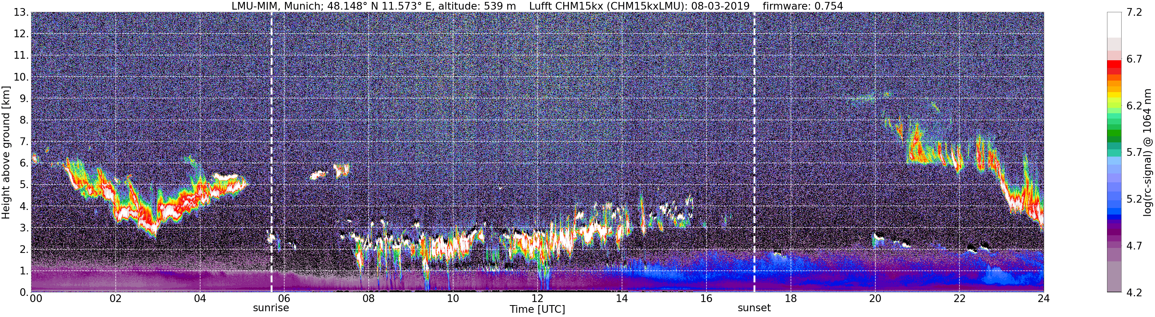1155x317 pixels.
Task: Click the sunrise dashed vertical marker line
Action: [x=272, y=152]
